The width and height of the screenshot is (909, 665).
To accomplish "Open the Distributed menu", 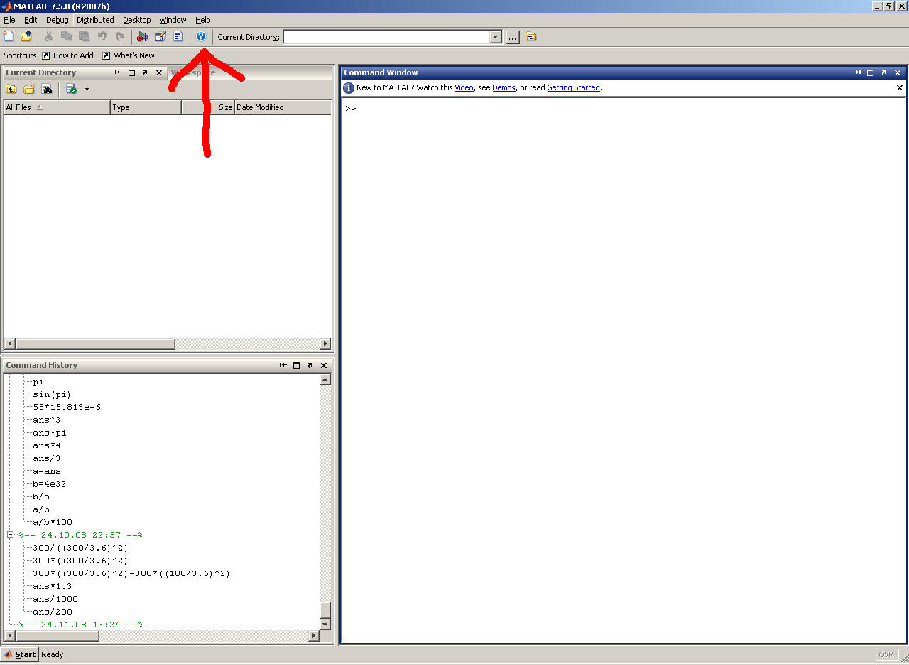I will coord(95,20).
